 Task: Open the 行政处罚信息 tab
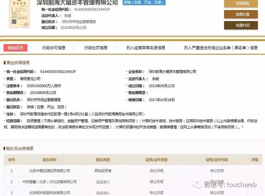96,48
